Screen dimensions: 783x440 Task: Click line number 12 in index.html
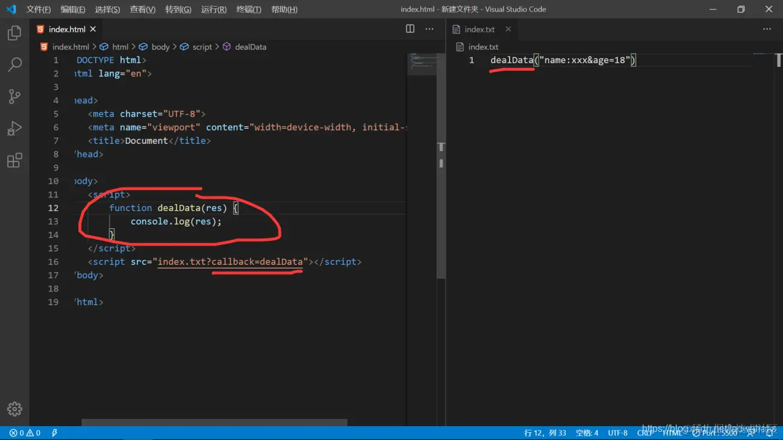click(53, 208)
